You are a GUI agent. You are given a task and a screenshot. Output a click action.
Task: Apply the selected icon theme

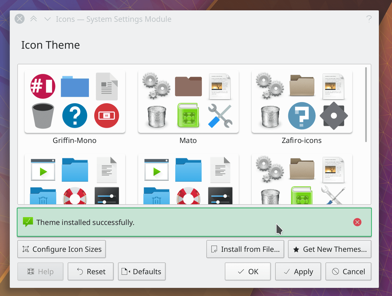click(298, 271)
